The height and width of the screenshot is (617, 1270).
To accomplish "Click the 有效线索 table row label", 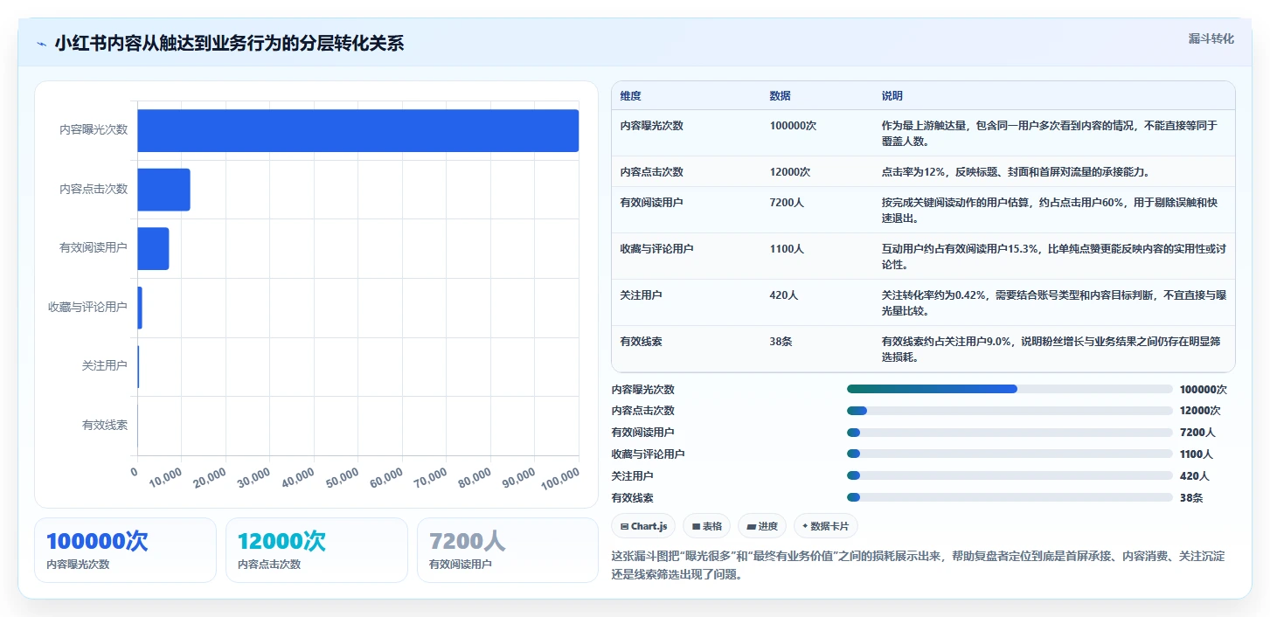I will point(641,341).
